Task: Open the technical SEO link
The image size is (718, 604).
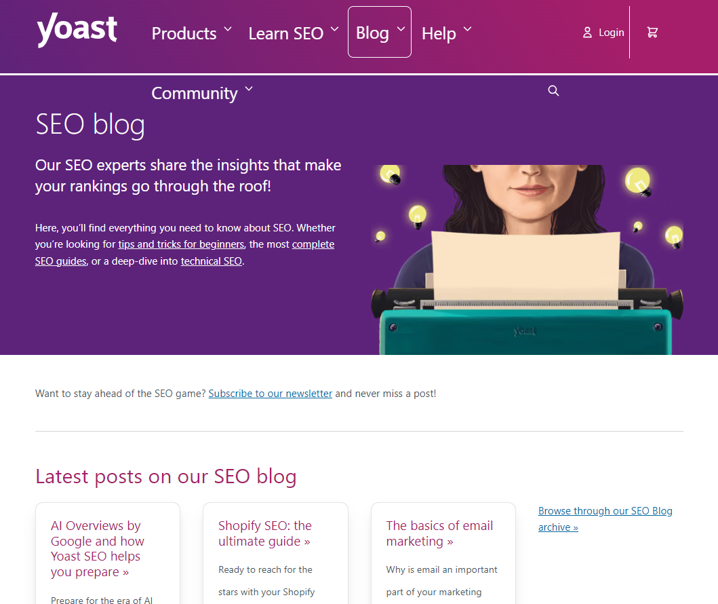Action: point(211,260)
